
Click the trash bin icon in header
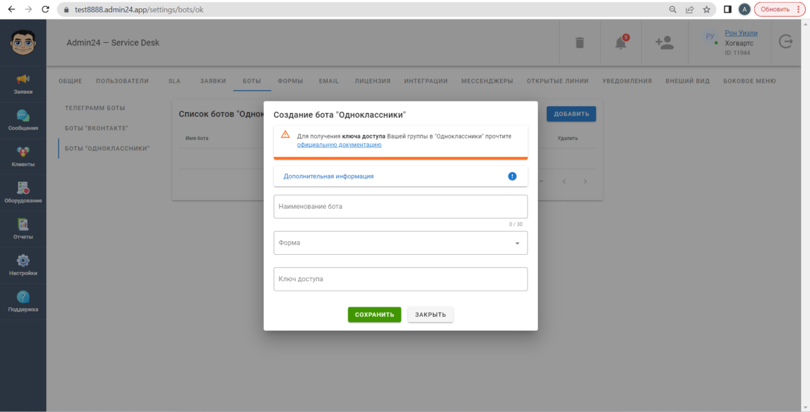tap(580, 43)
